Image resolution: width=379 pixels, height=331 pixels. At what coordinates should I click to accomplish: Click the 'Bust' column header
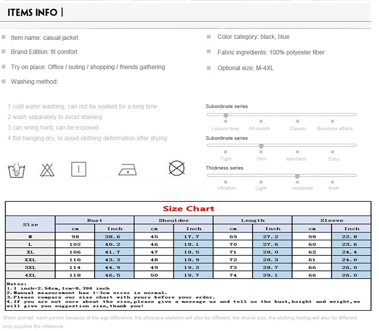point(94,220)
